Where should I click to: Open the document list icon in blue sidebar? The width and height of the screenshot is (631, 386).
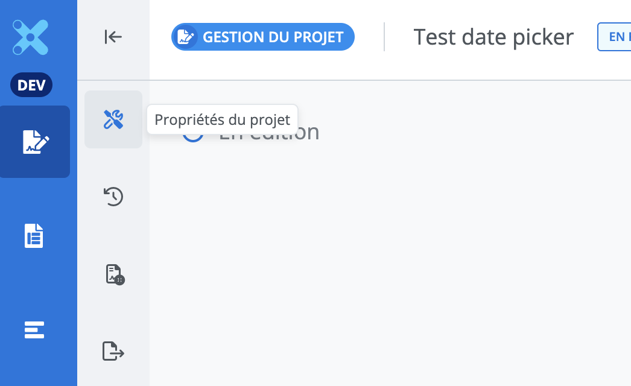(34, 235)
